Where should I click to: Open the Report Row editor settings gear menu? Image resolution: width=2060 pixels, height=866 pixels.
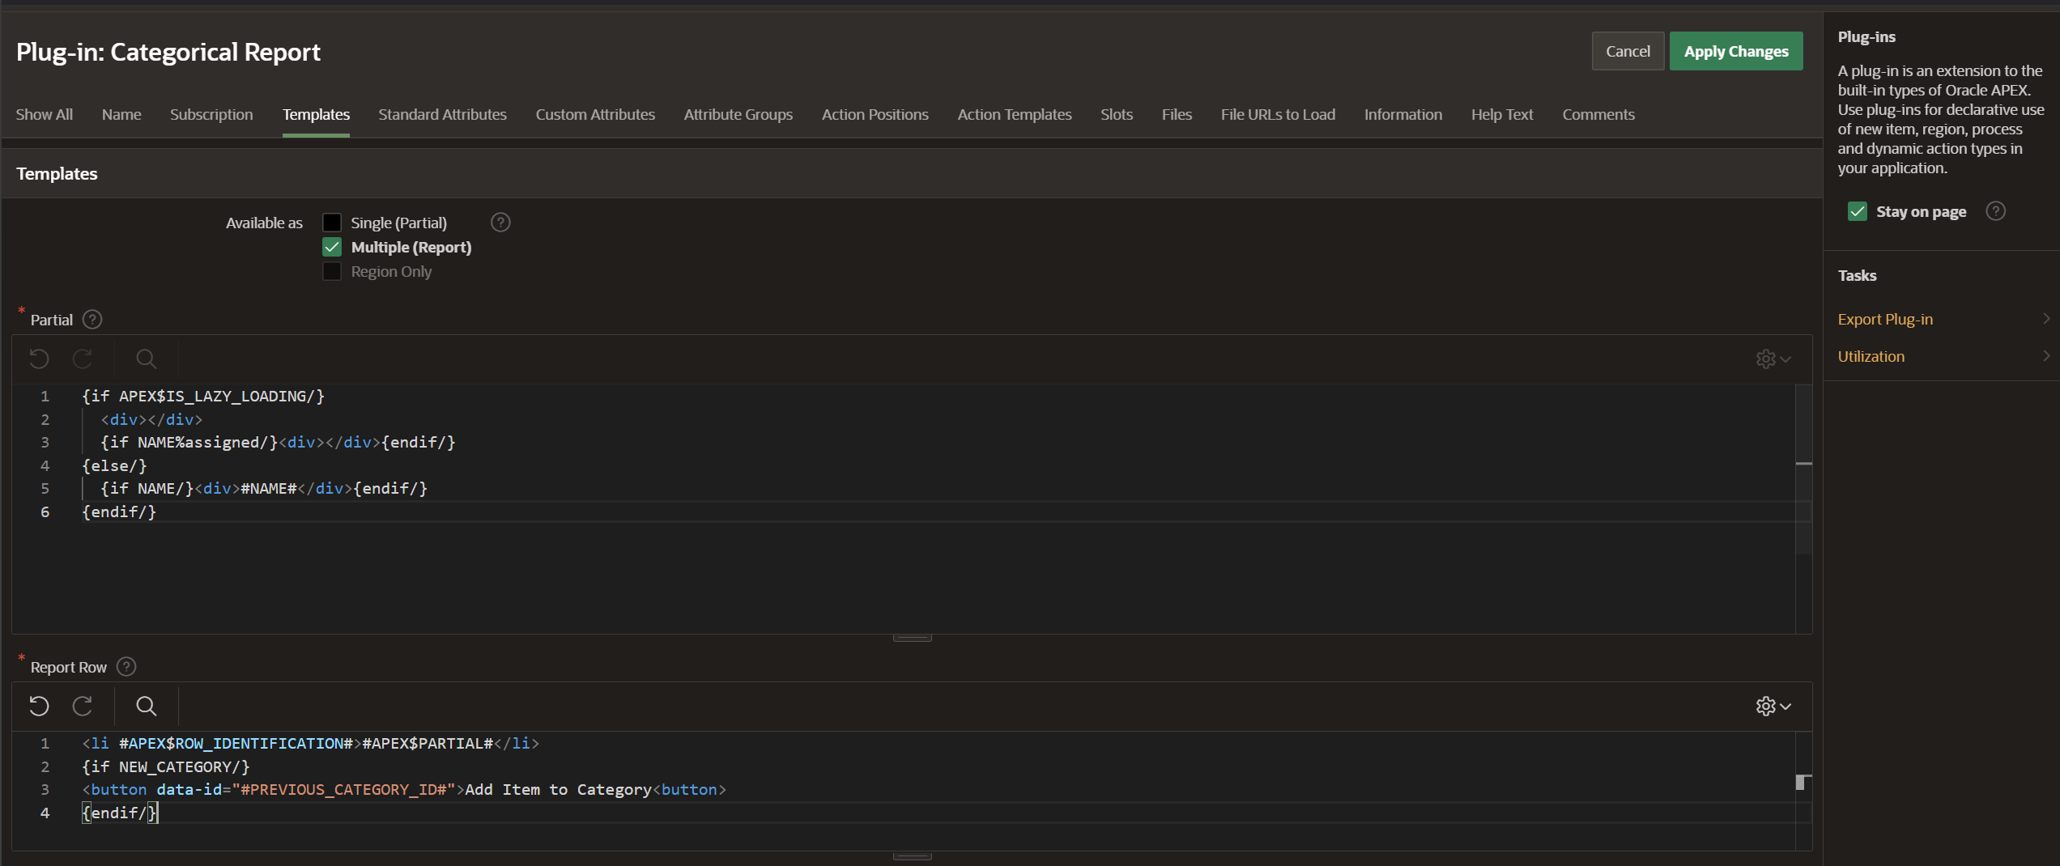1773,706
